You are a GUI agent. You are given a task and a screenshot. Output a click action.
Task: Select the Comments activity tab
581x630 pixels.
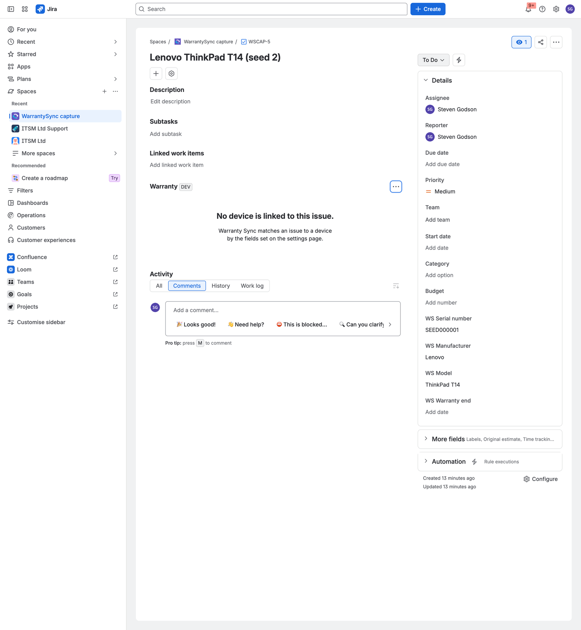[x=187, y=286]
